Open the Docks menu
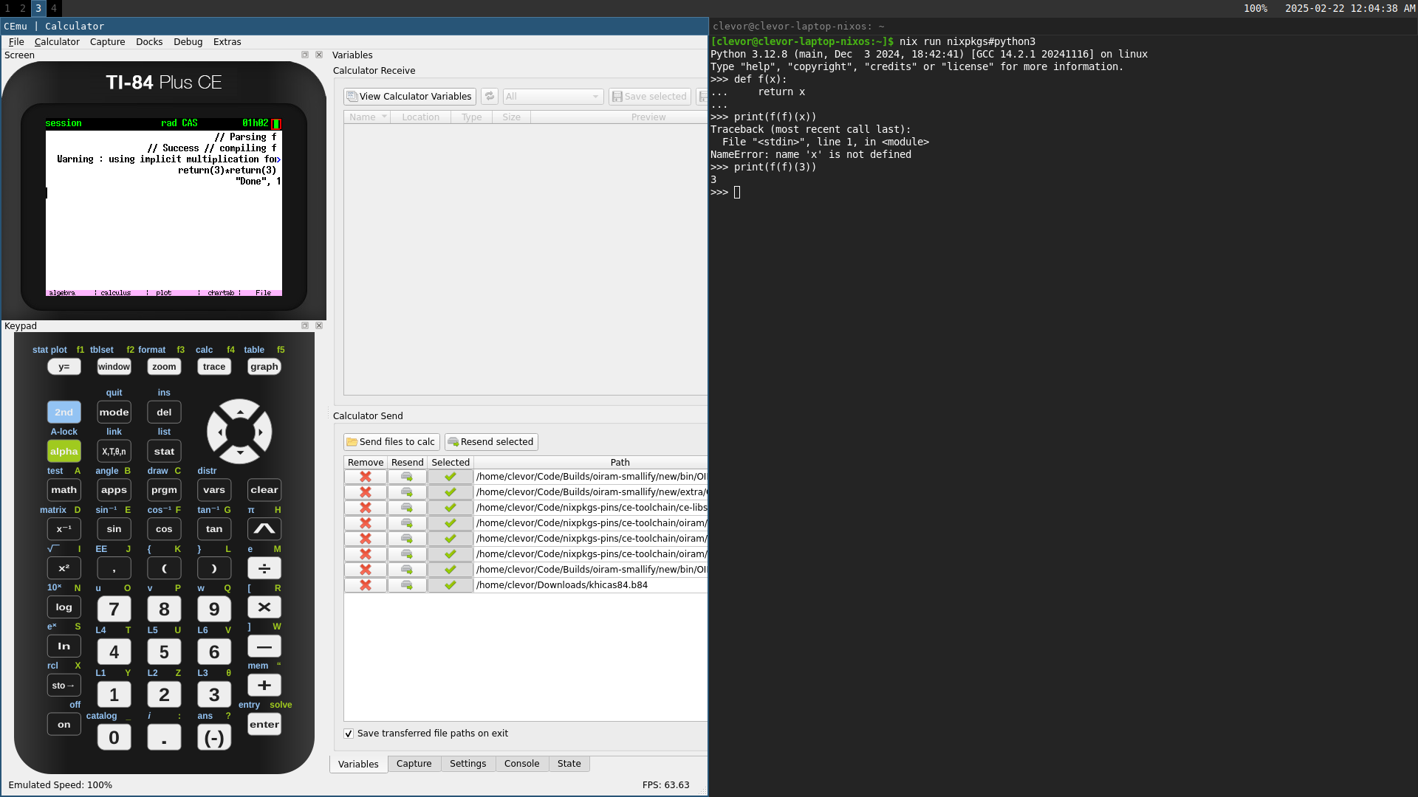Viewport: 1418px width, 797px height. pos(149,42)
